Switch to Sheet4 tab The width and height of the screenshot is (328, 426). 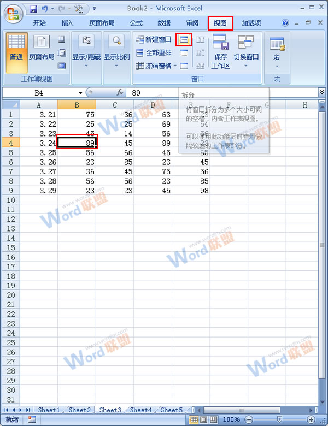coord(140,410)
